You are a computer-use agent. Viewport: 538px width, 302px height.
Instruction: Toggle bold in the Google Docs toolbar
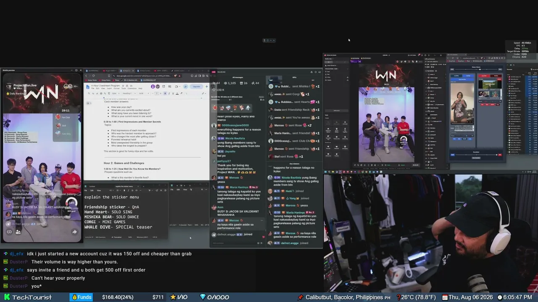pyautogui.click(x=165, y=94)
